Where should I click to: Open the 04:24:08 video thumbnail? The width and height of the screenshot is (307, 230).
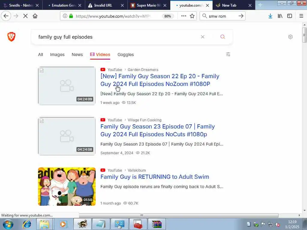[x=67, y=136]
